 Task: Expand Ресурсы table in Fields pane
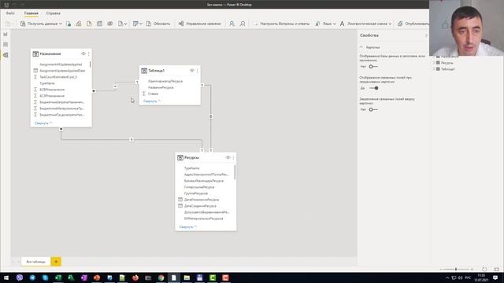(434, 63)
